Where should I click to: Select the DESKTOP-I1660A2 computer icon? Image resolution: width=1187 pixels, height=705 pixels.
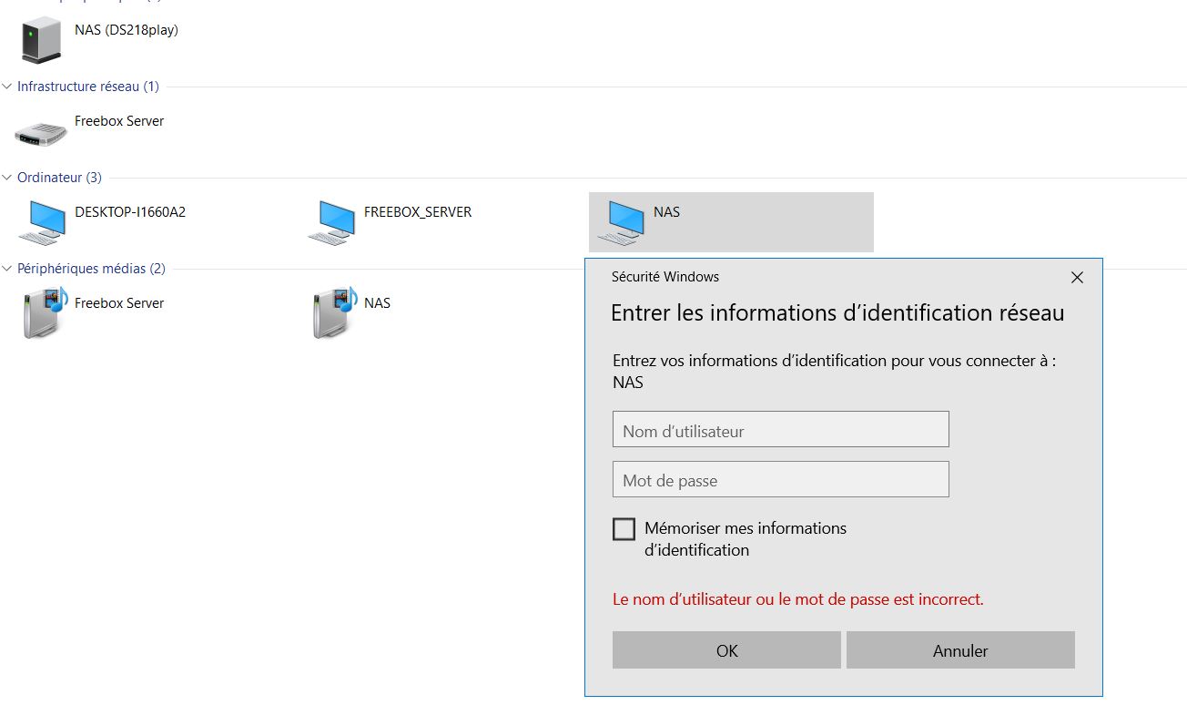pyautogui.click(x=41, y=222)
